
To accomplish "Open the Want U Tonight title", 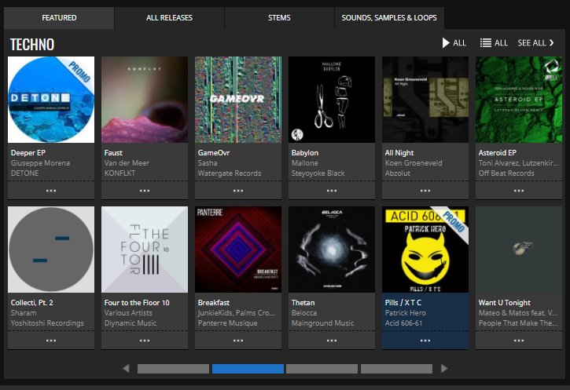I will pos(505,303).
